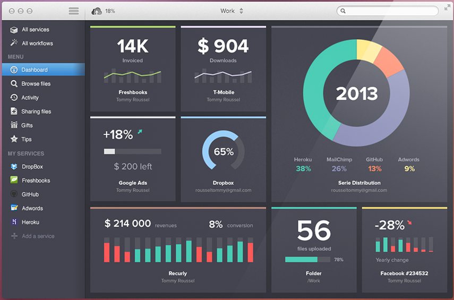
Task: Click the /Work folder path text
Action: [x=314, y=281]
